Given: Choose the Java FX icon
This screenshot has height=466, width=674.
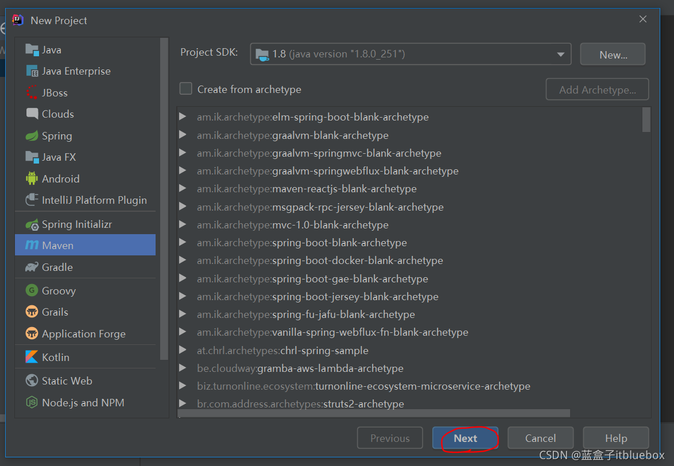Looking at the screenshot, I should click(x=32, y=157).
